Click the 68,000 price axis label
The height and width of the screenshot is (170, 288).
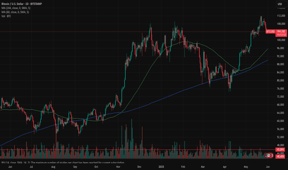pos(281,105)
